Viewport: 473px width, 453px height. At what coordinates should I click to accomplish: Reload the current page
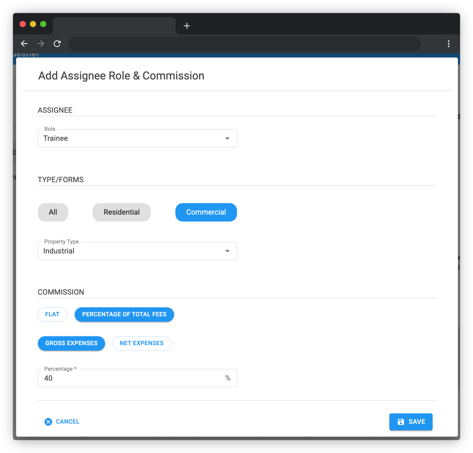coord(57,44)
